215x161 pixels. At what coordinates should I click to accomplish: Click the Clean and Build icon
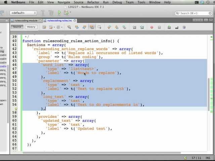coord(51,13)
